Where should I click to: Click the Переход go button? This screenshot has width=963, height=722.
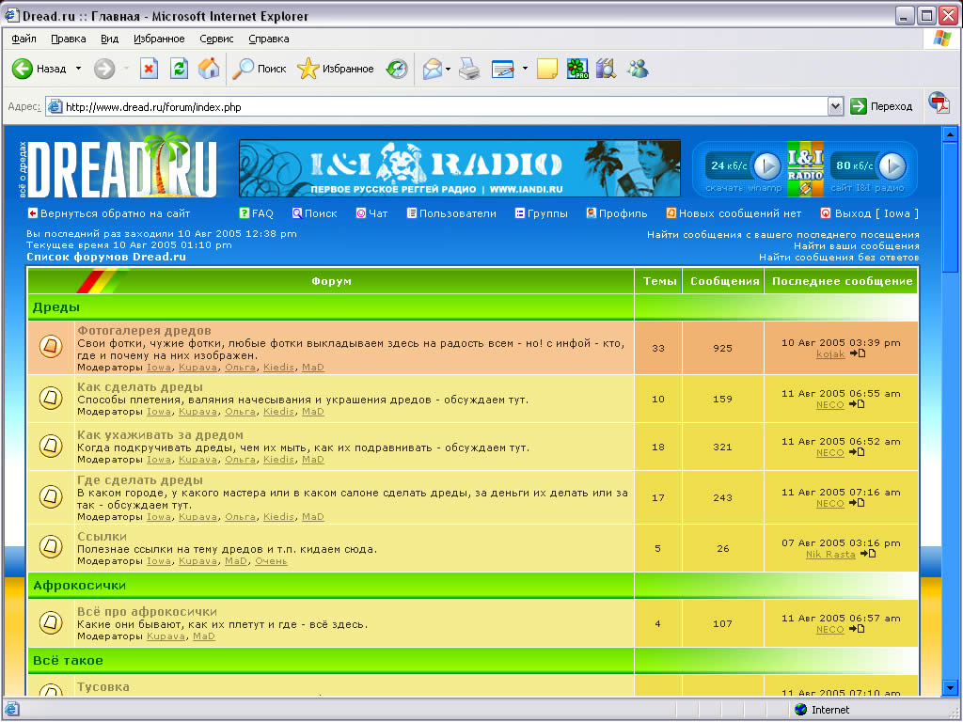coord(882,106)
